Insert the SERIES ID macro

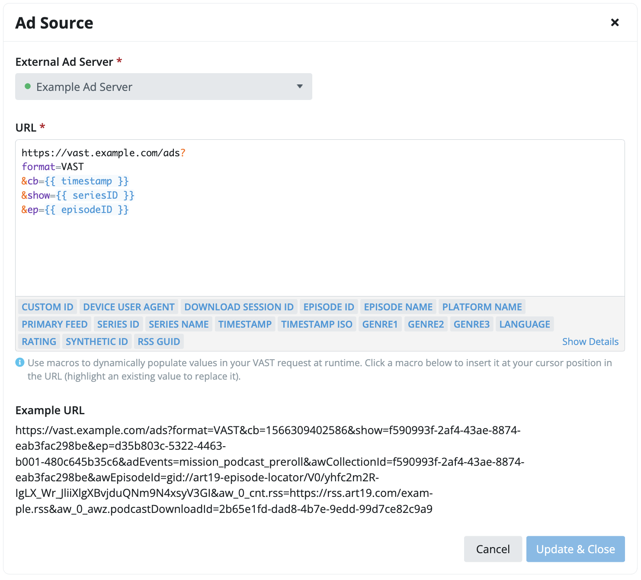pyautogui.click(x=118, y=324)
